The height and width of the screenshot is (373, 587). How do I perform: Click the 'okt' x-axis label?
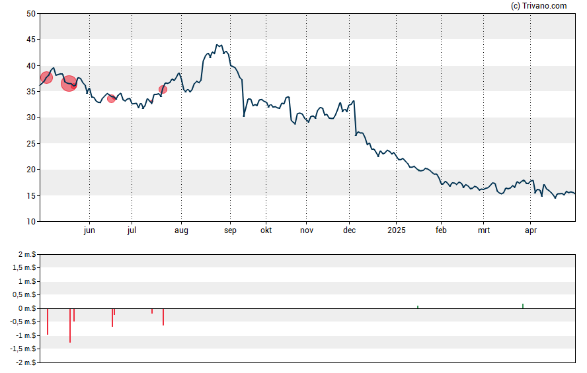click(x=266, y=230)
